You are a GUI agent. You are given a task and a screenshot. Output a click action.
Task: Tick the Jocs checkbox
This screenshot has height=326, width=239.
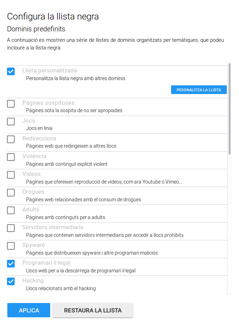tap(11, 122)
